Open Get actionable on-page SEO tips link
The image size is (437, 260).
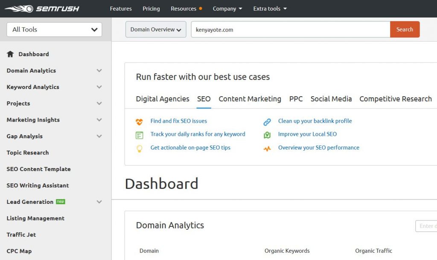(190, 148)
